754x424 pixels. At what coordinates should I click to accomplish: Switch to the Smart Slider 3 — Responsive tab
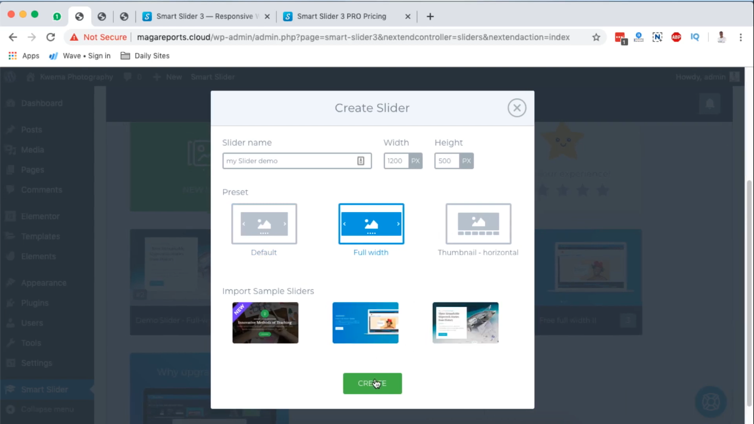click(x=205, y=17)
